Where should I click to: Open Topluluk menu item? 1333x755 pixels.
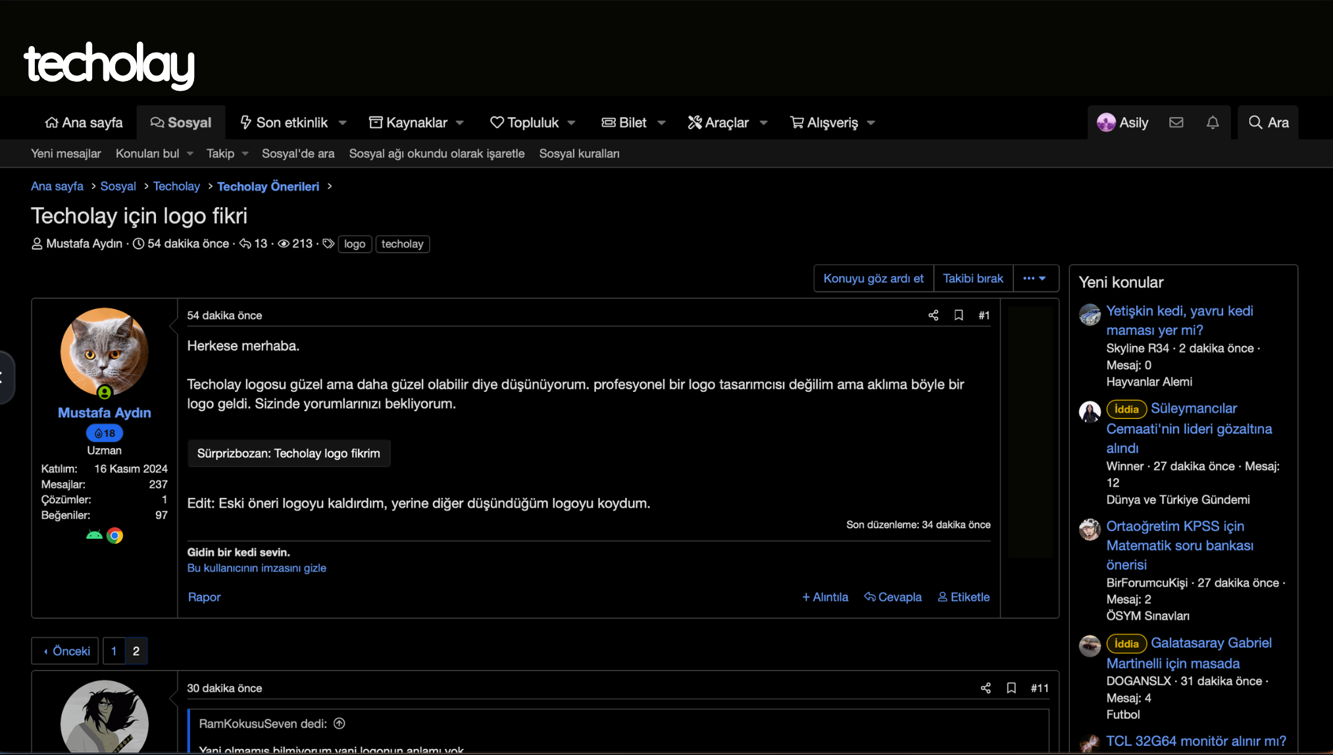(x=524, y=122)
